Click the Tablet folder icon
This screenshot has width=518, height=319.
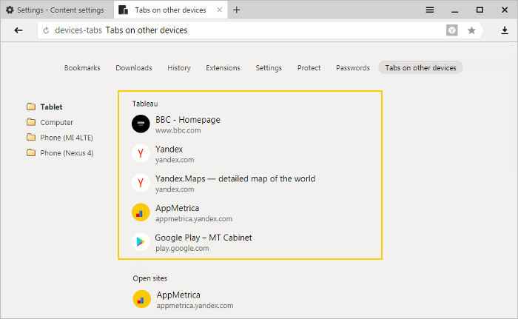click(x=31, y=107)
